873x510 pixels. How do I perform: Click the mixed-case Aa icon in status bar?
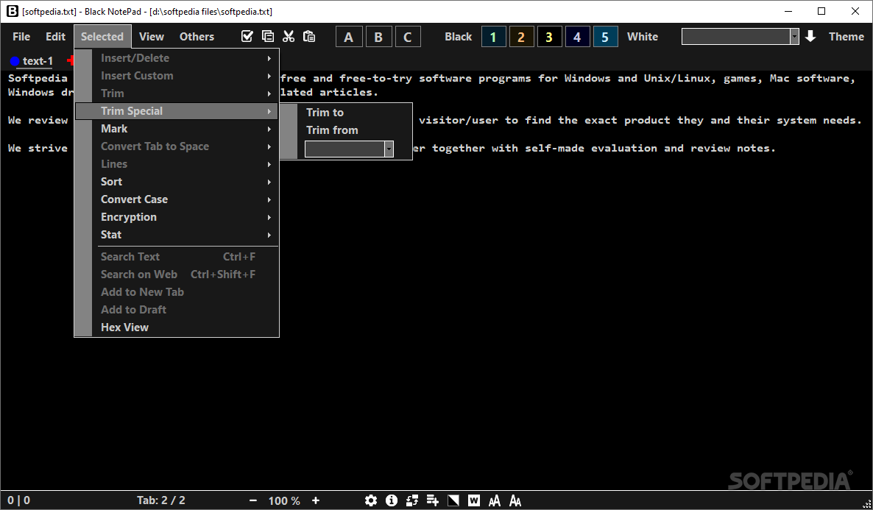(515, 500)
